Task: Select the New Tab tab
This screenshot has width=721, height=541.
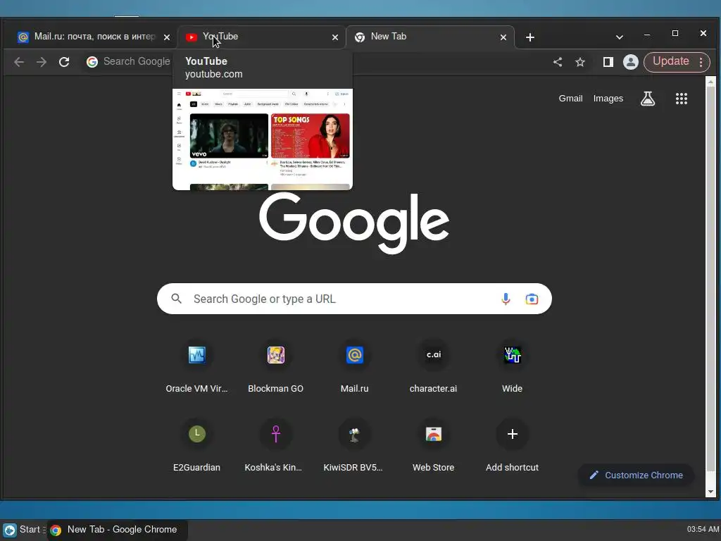Action: point(430,37)
